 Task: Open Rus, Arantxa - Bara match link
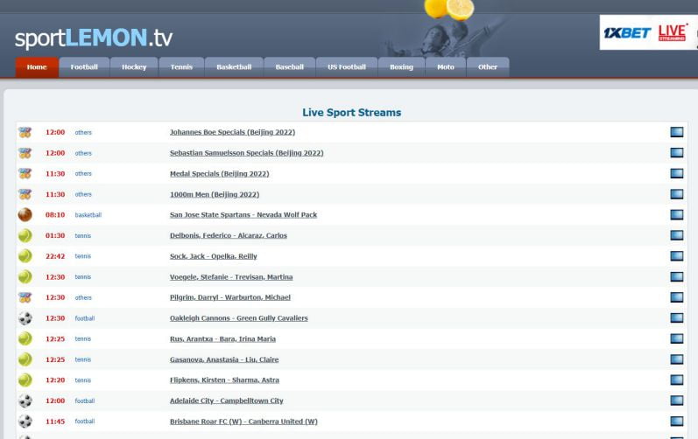223,339
